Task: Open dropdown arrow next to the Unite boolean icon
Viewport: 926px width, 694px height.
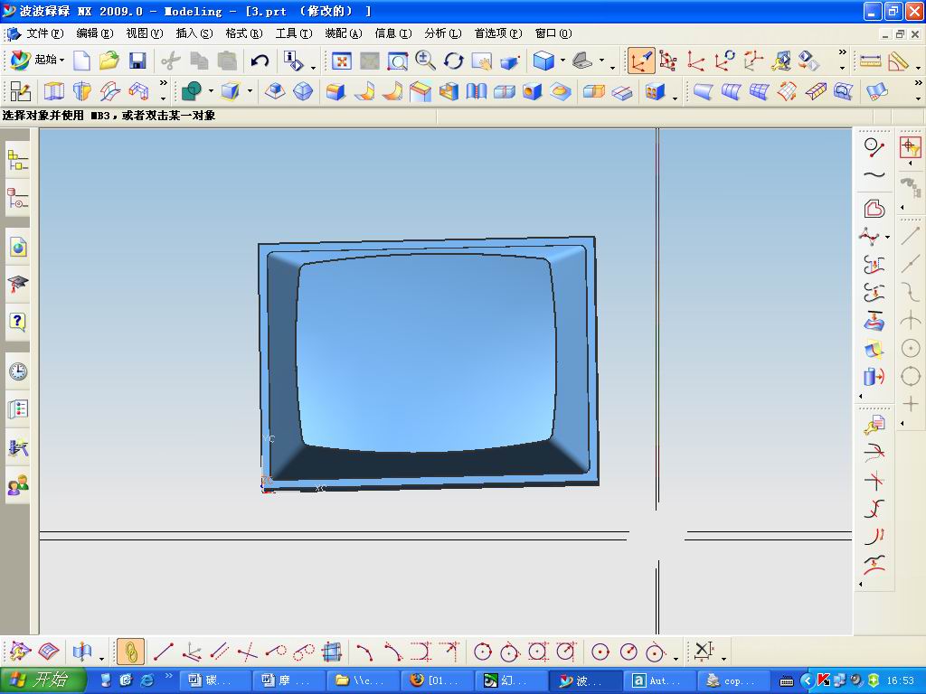Action: pyautogui.click(x=210, y=91)
